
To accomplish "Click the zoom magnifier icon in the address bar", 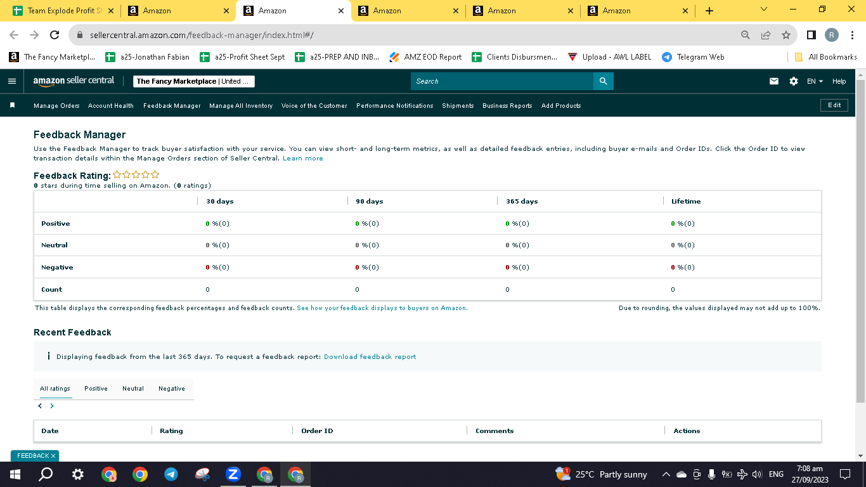I will click(746, 35).
